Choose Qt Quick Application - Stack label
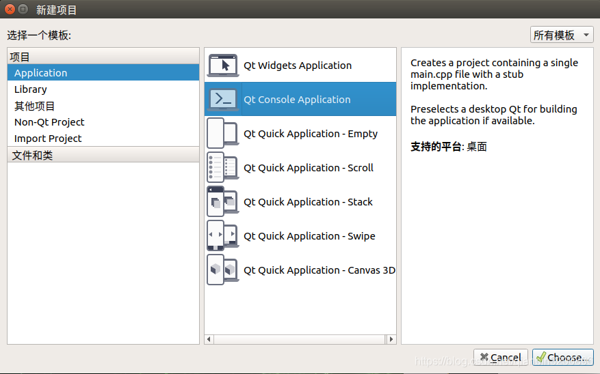The height and width of the screenshot is (374, 600). [308, 202]
